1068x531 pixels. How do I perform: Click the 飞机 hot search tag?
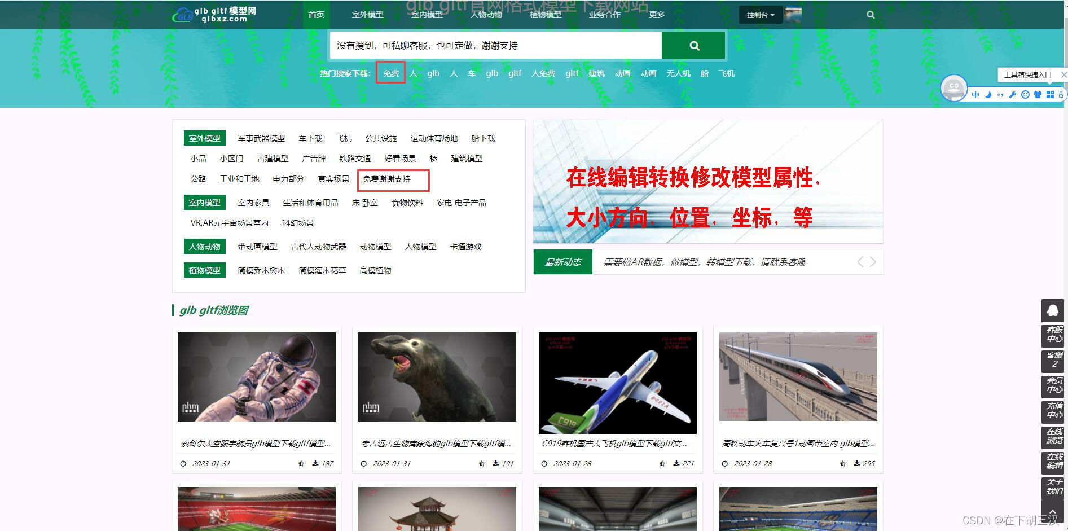click(x=727, y=73)
